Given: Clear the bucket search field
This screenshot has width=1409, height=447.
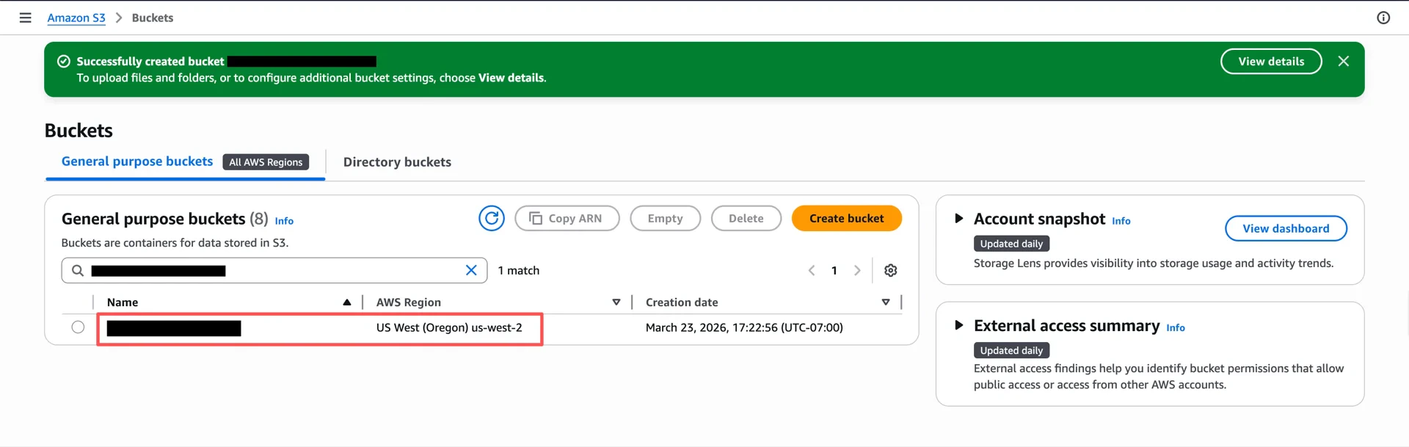Looking at the screenshot, I should click(x=471, y=270).
